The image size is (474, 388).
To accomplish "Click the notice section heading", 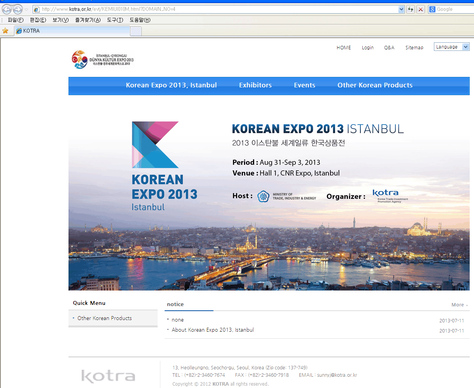I will point(175,304).
